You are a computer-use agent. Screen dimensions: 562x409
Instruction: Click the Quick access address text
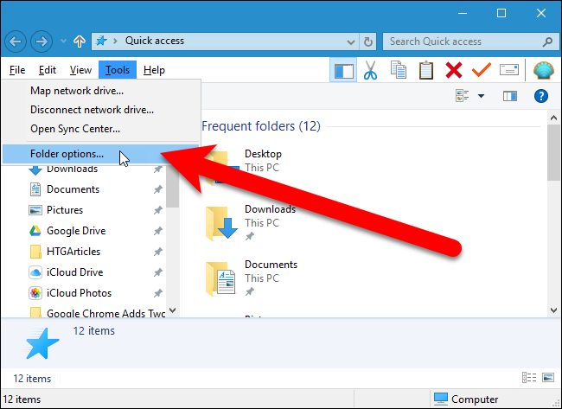point(155,41)
